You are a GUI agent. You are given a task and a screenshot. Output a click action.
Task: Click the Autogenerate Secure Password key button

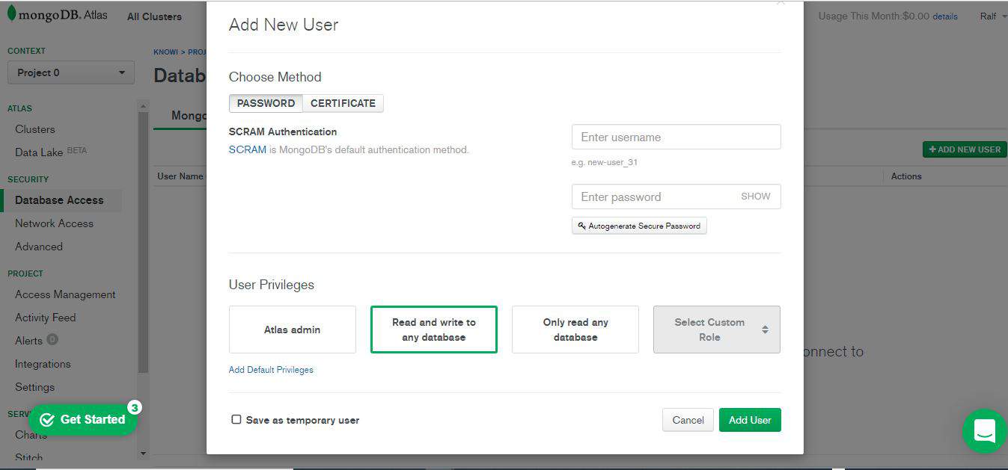pos(639,225)
